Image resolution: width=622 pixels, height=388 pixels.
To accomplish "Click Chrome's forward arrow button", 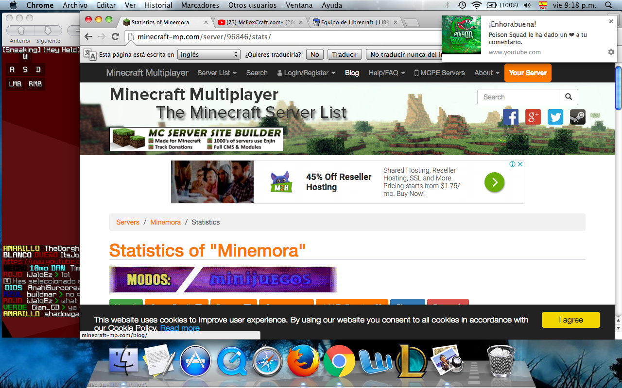I will pyautogui.click(x=102, y=37).
